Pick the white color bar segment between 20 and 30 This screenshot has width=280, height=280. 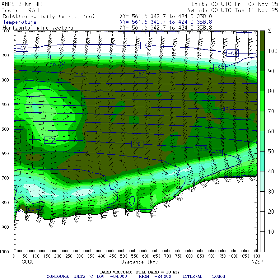click(262, 201)
